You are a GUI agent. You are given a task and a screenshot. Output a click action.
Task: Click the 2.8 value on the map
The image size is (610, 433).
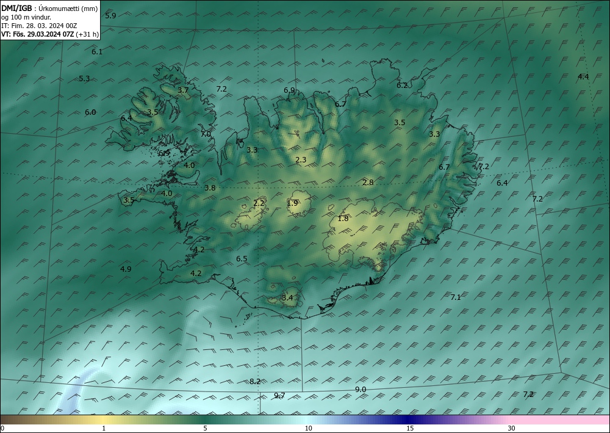(368, 182)
